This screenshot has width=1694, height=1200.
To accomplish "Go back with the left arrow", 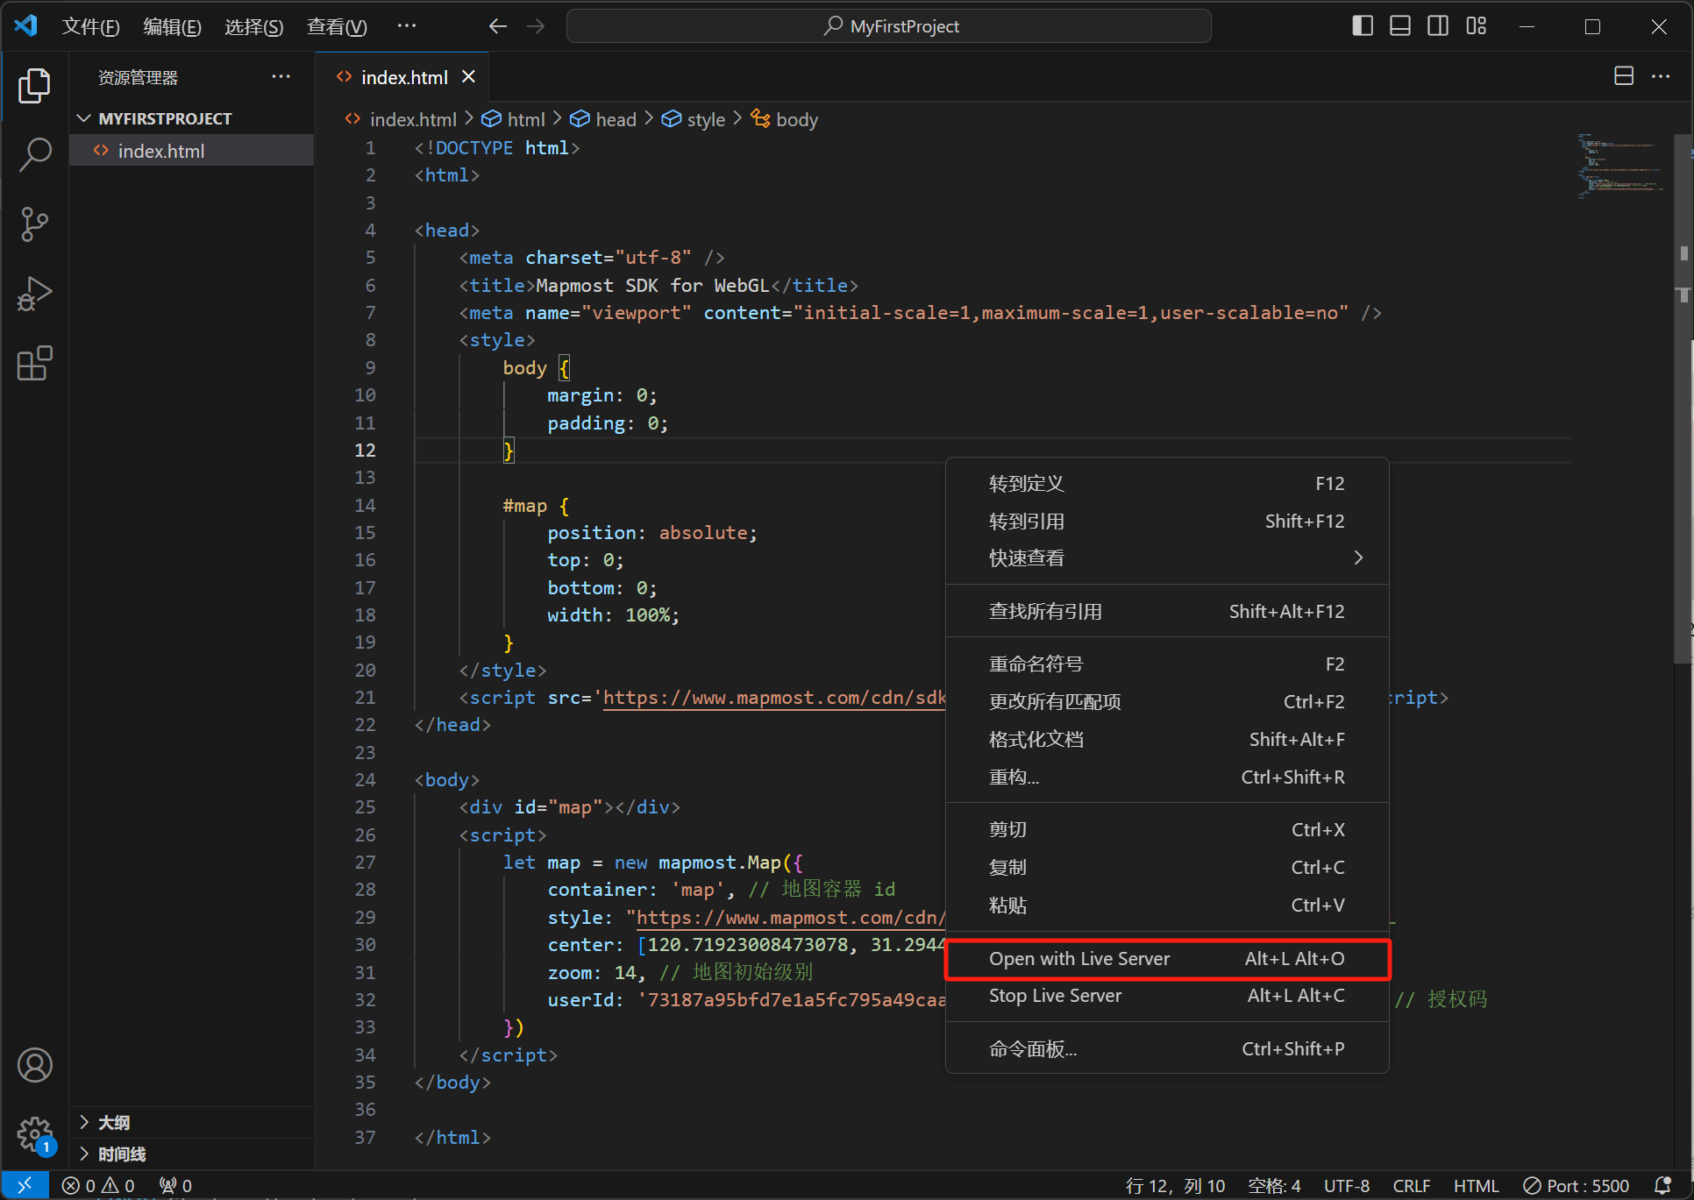I will [498, 26].
